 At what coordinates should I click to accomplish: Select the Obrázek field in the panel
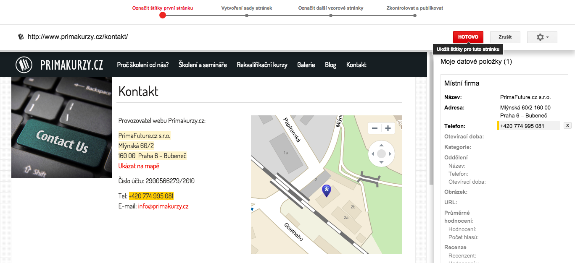(456, 192)
